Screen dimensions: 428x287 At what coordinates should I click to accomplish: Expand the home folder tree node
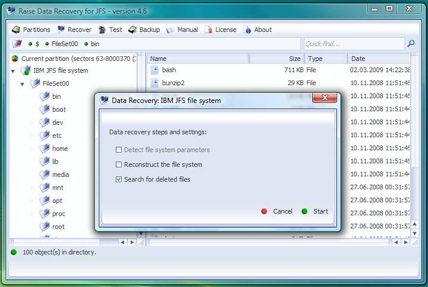[x=32, y=149]
